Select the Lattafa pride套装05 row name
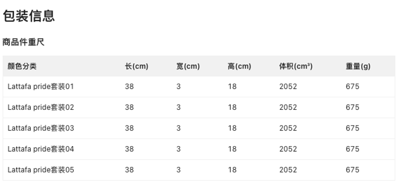The image size is (404, 192). pos(41,170)
